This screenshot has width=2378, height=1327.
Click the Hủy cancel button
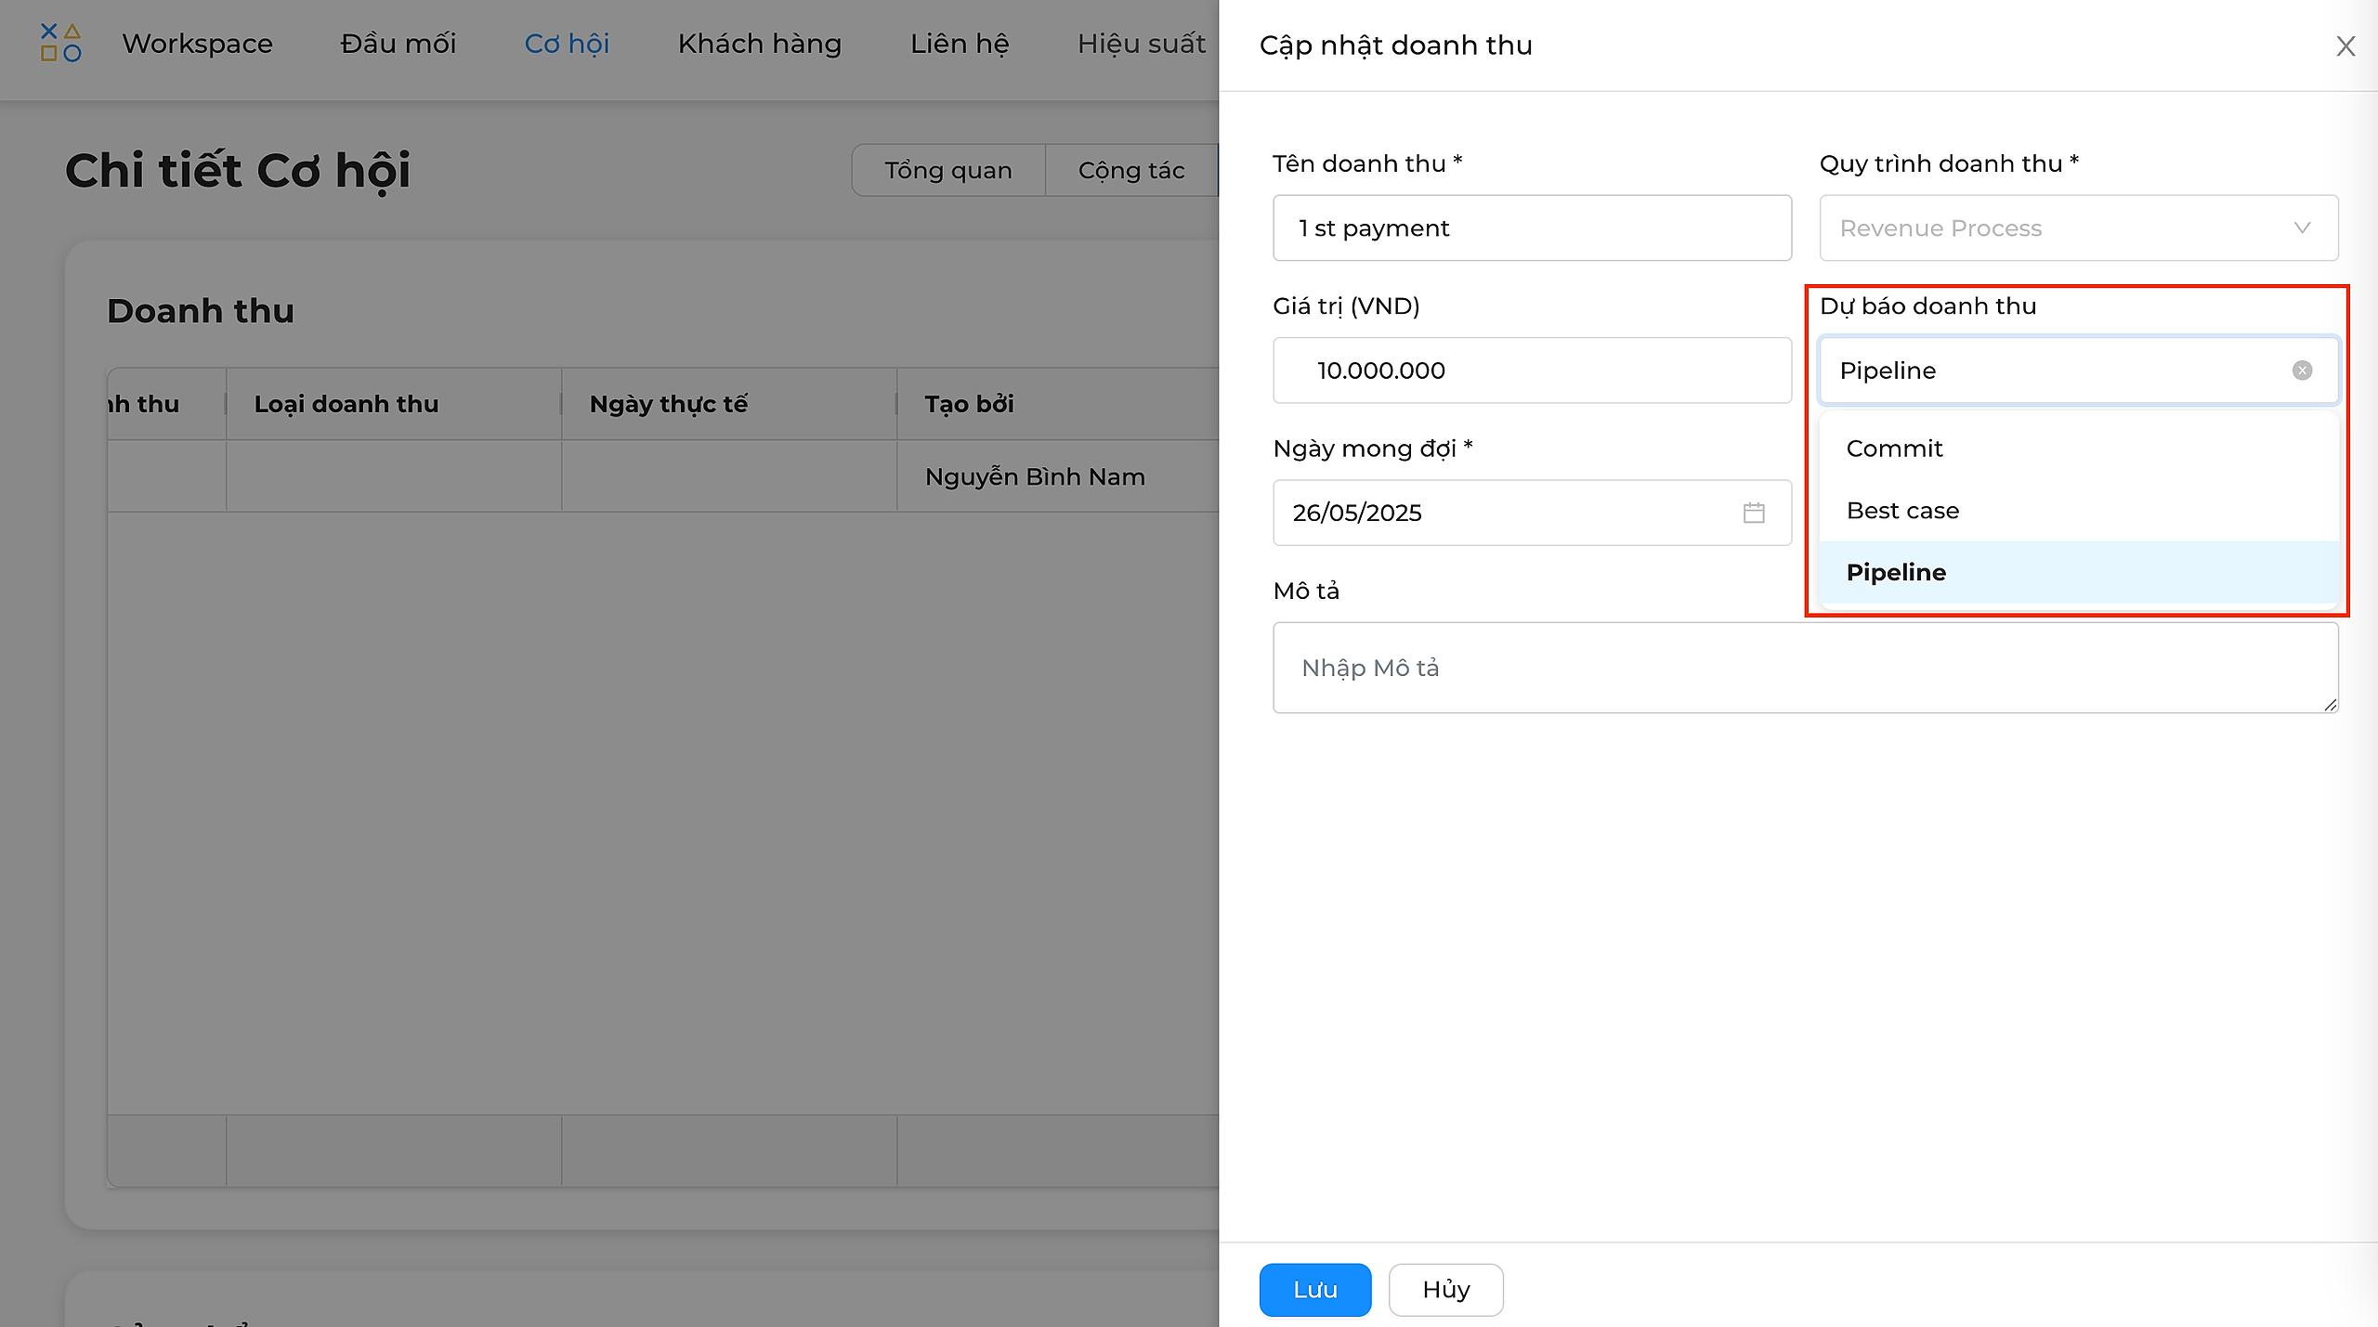(1446, 1290)
